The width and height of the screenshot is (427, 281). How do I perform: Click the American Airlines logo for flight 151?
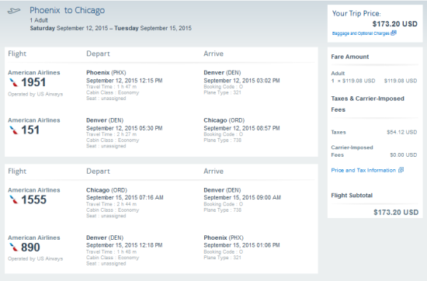click(x=13, y=130)
